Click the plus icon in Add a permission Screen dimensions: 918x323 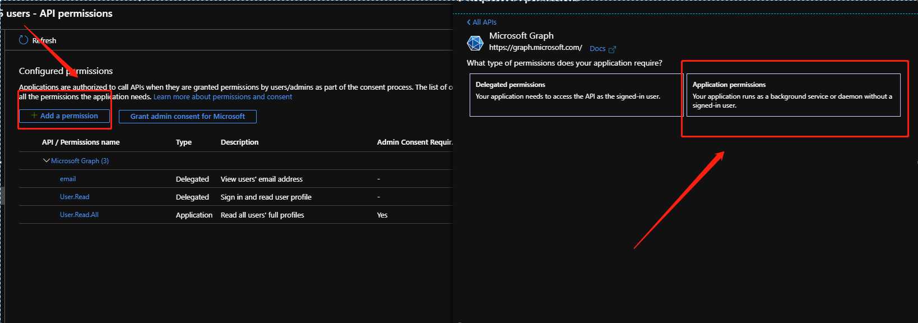click(x=34, y=116)
